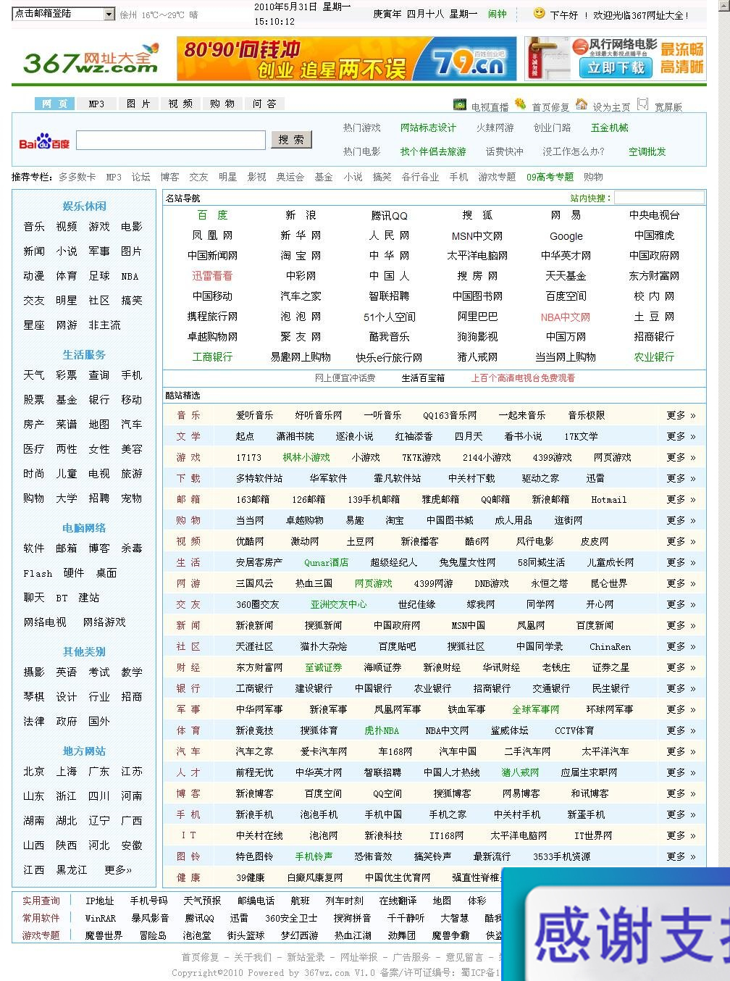Open the Qunar酒店 link

[326, 563]
